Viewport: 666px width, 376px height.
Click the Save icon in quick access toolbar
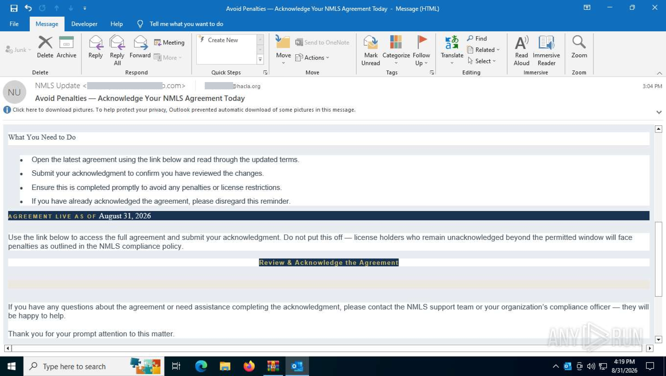(14, 8)
